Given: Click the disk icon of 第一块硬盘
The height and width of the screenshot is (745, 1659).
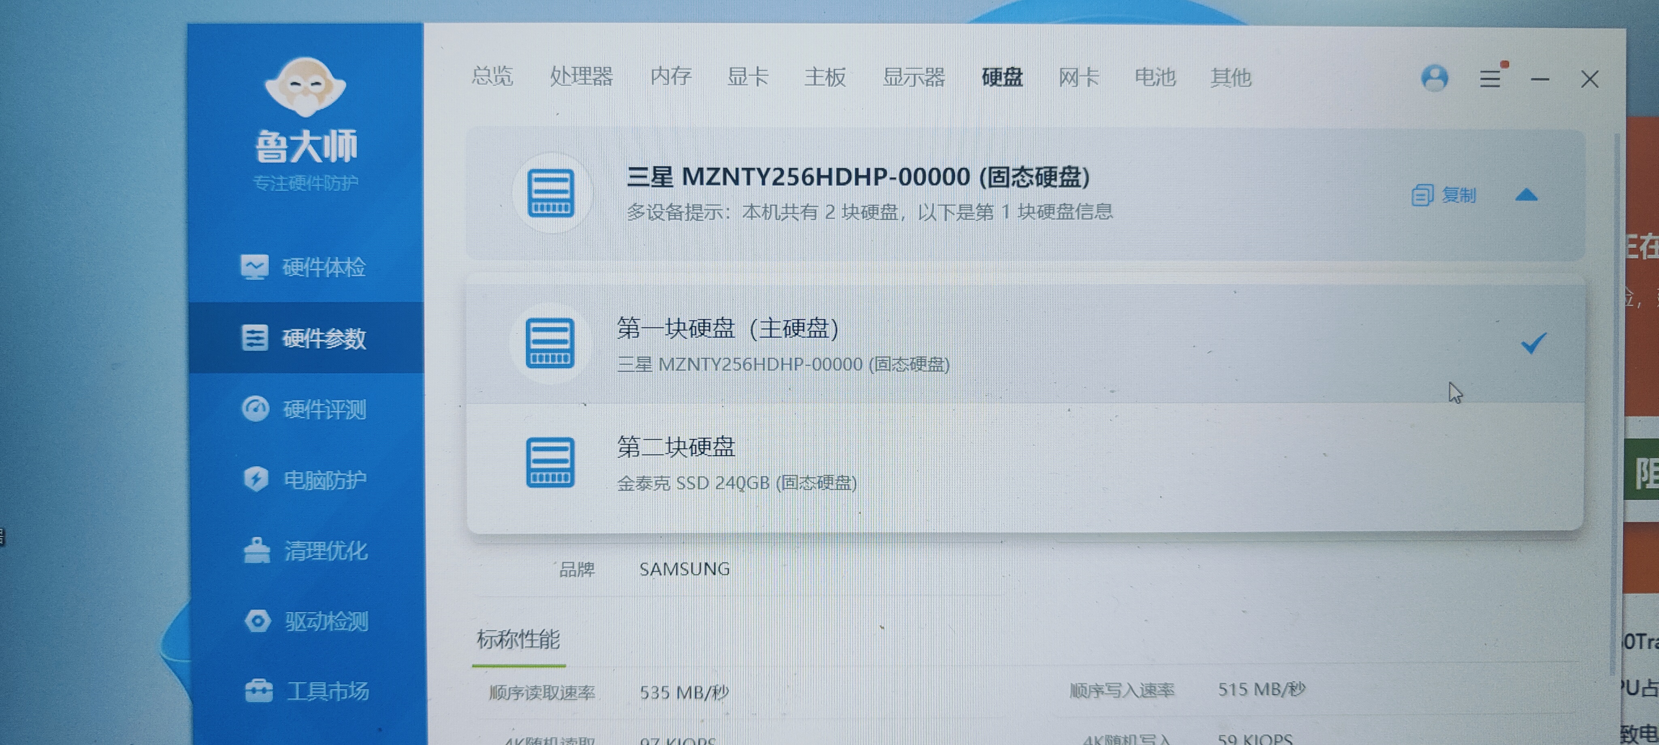Looking at the screenshot, I should 549,343.
